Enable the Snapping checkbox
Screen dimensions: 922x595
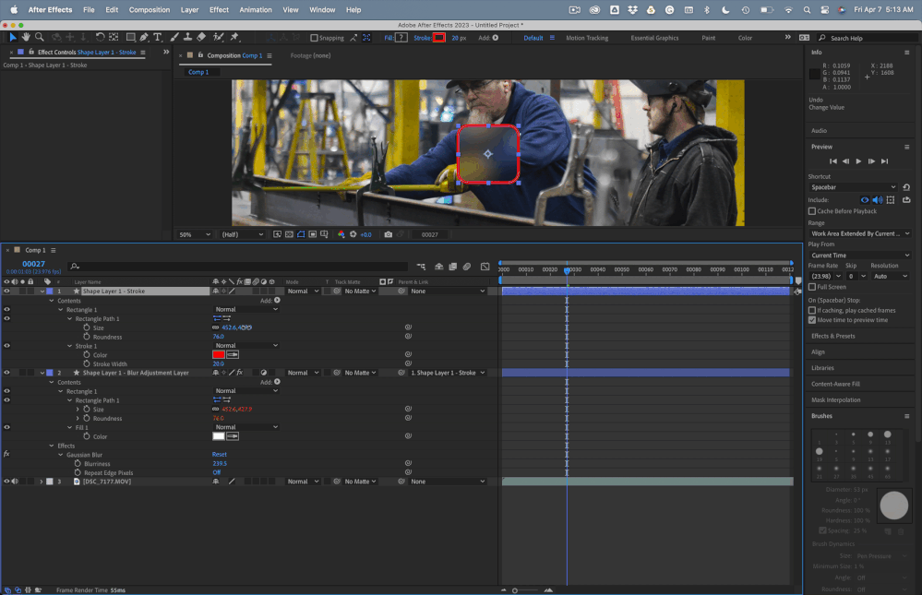(x=314, y=38)
